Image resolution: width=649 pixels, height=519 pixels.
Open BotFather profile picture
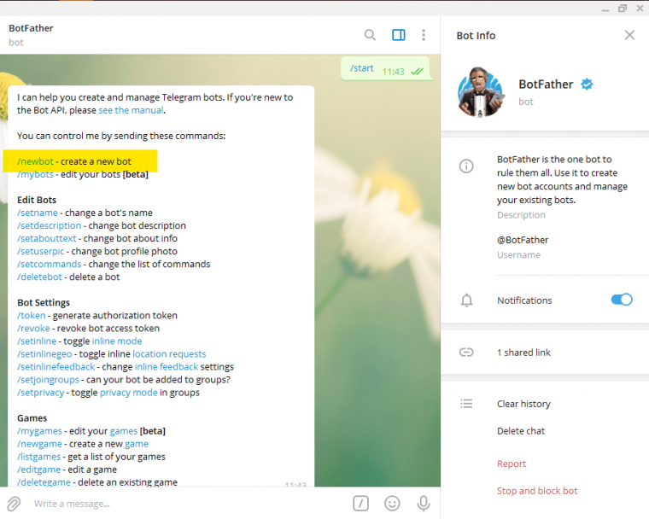point(480,92)
